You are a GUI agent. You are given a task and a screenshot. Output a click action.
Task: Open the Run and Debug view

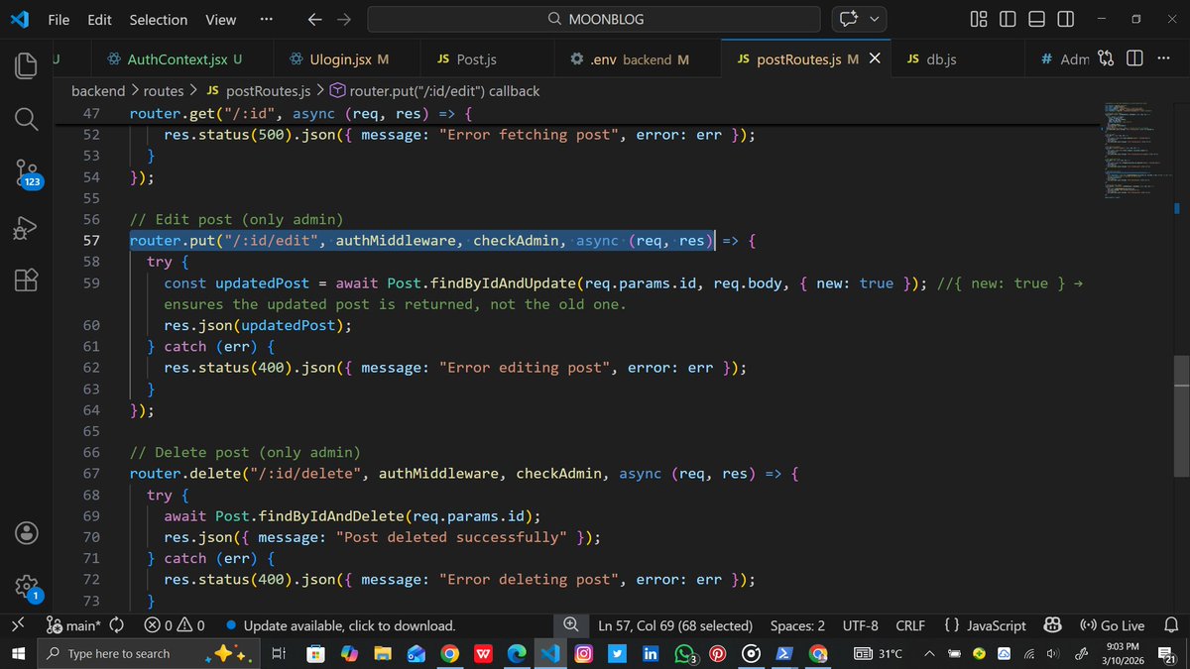pos(26,229)
